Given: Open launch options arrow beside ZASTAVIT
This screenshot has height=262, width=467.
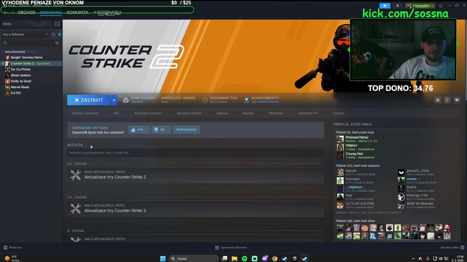Looking at the screenshot, I should pyautogui.click(x=114, y=100).
